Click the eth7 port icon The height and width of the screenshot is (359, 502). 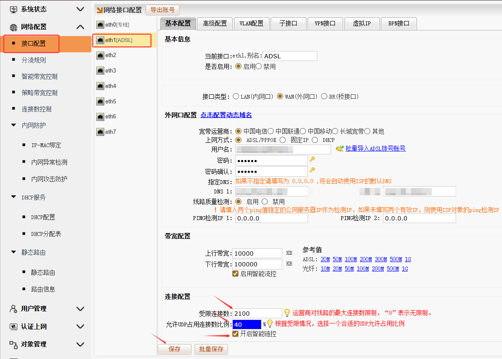100,132
